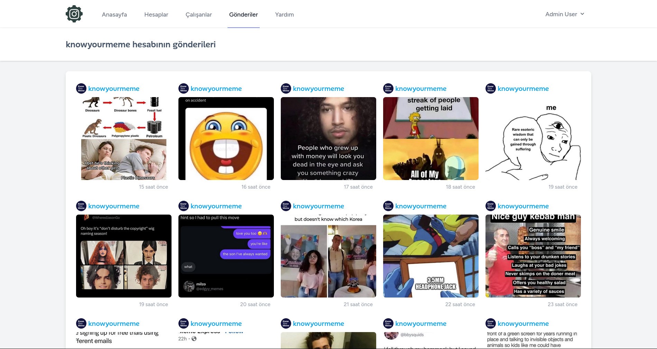Click avatar icon above kebab man post

pos(490,206)
